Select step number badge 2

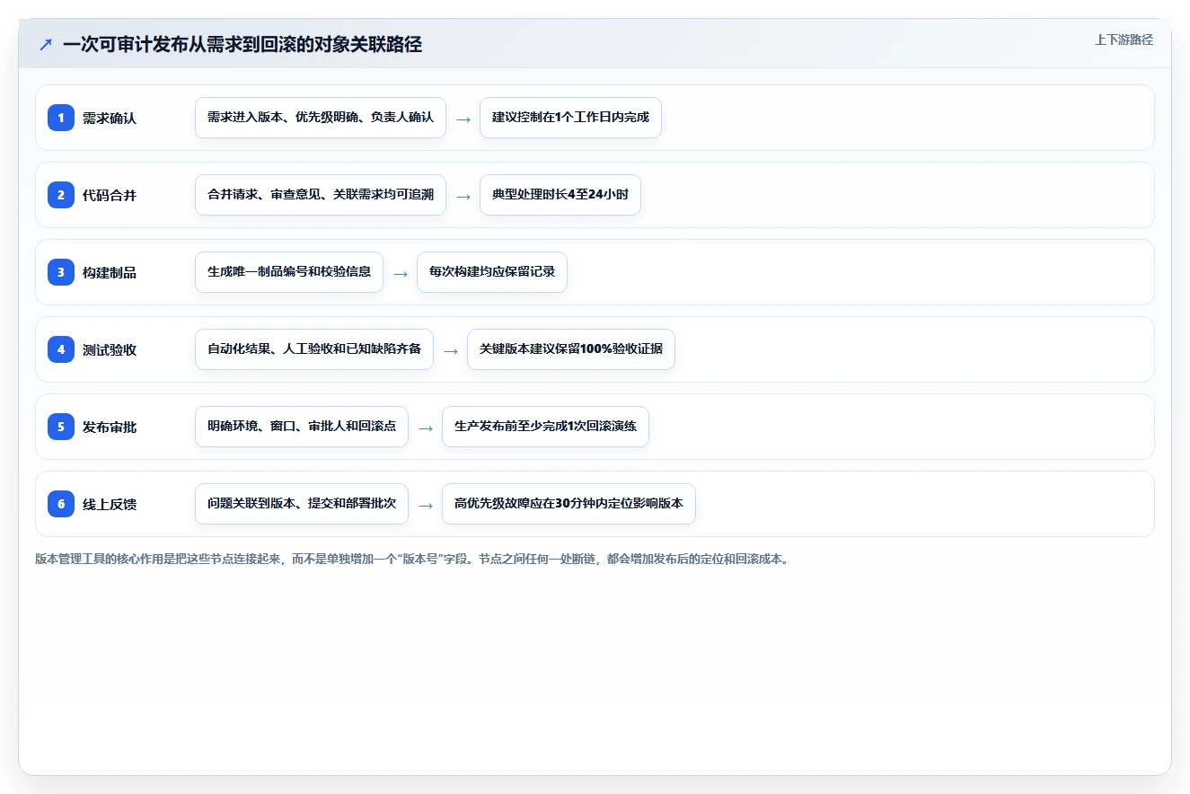(61, 195)
